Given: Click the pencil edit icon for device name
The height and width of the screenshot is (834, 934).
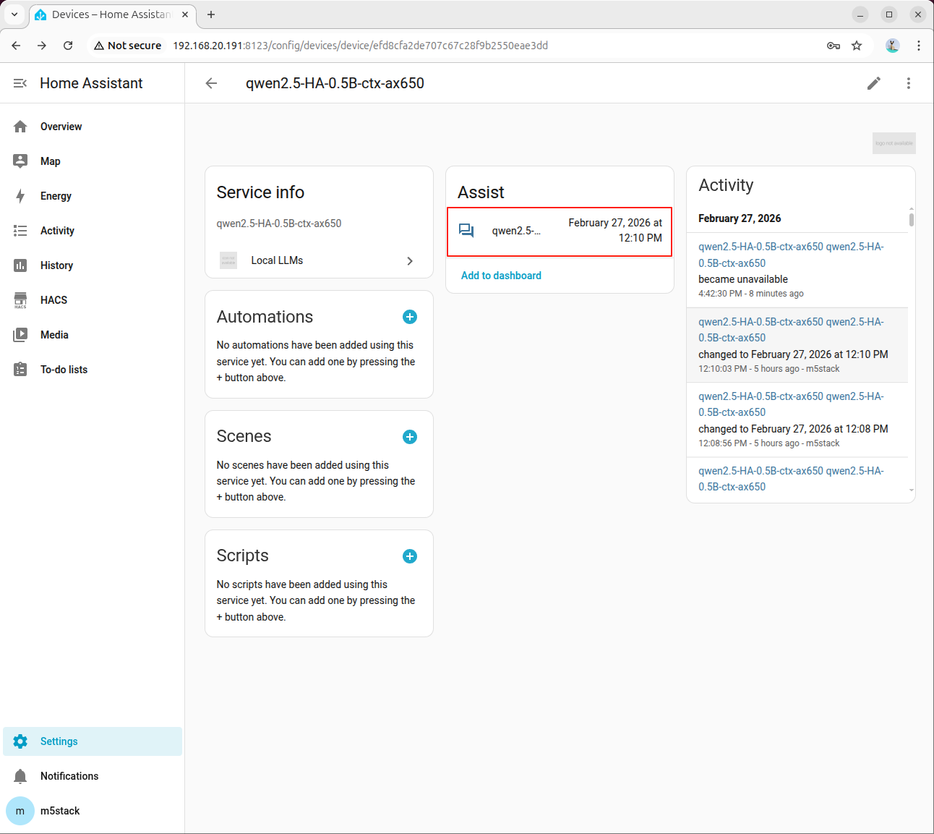Looking at the screenshot, I should (x=873, y=83).
